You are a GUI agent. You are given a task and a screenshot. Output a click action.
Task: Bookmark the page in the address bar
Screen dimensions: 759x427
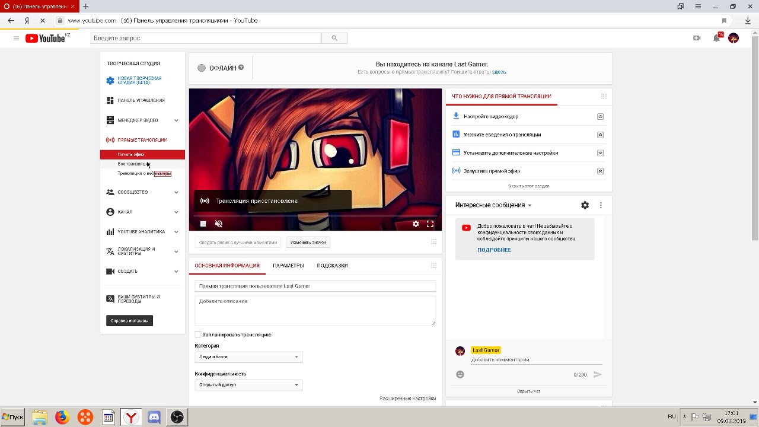coord(724,20)
